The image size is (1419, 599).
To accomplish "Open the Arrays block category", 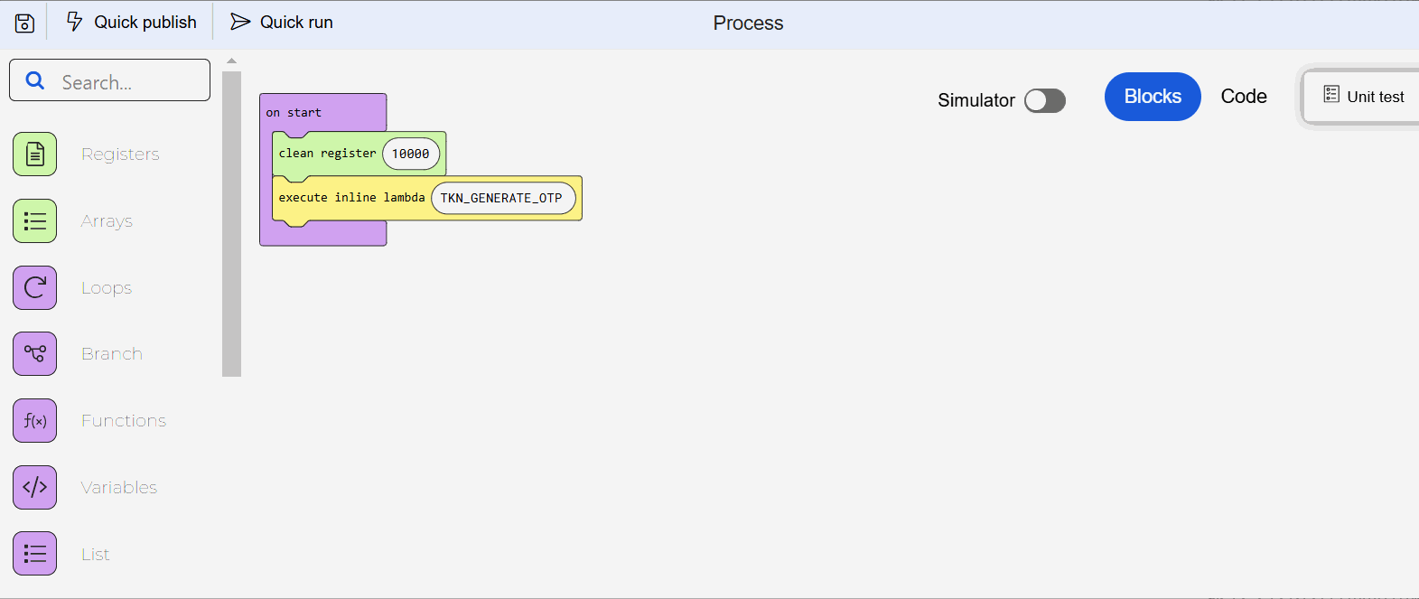I will (34, 220).
